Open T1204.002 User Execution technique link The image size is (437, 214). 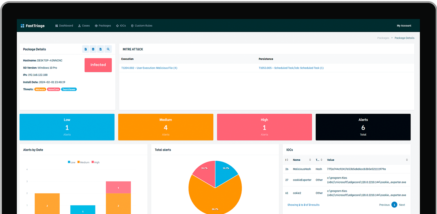149,68
